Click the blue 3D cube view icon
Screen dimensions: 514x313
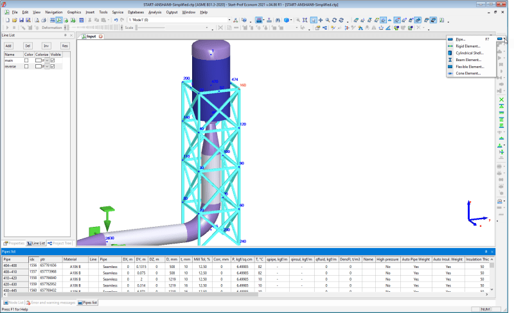[x=286, y=20]
